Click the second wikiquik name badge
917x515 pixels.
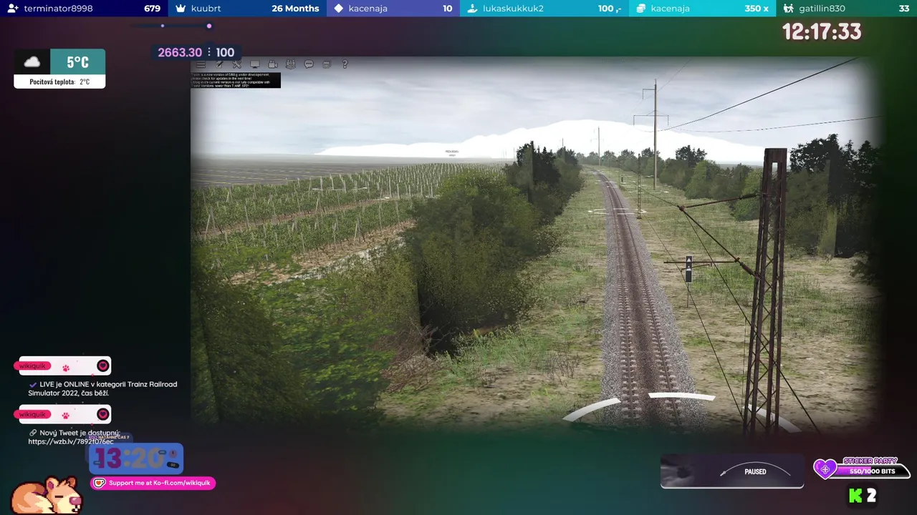[x=32, y=414]
